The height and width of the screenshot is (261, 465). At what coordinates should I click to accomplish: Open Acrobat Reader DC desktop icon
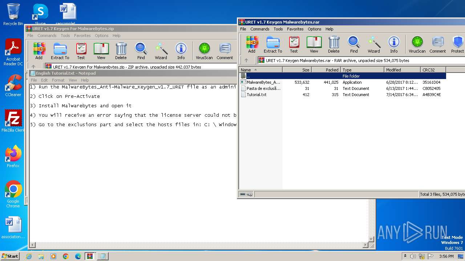click(x=13, y=53)
